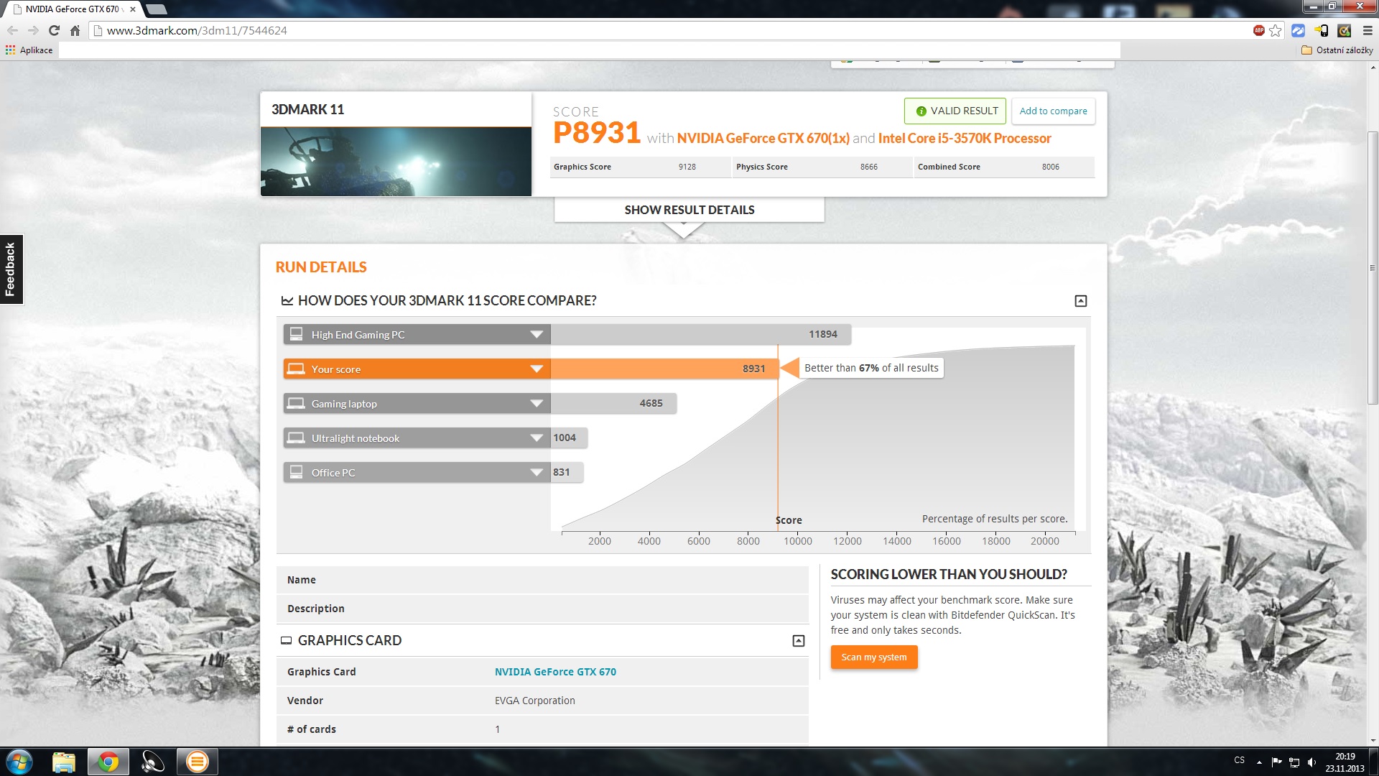Open the Norton checkmark extension icon

point(1345,30)
